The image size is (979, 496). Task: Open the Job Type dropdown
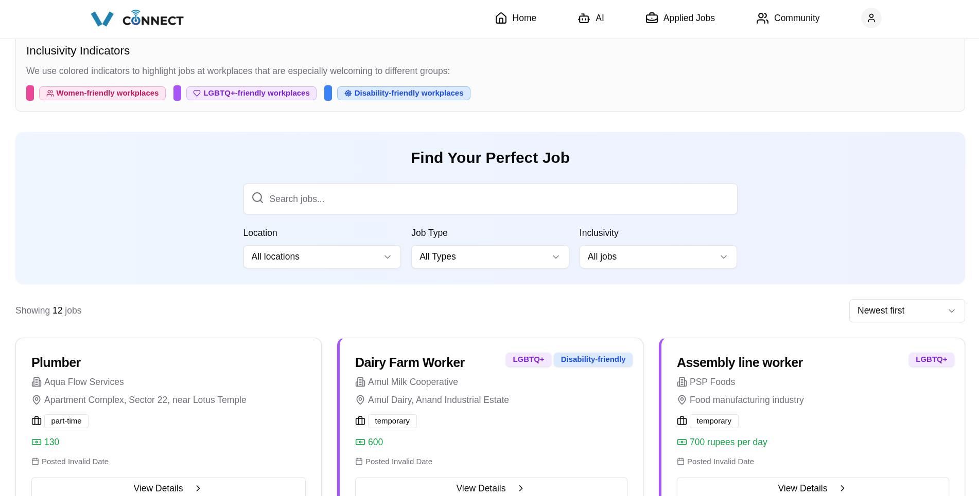click(x=489, y=256)
